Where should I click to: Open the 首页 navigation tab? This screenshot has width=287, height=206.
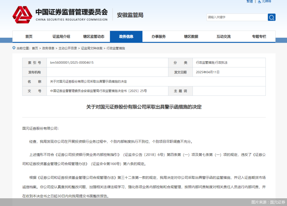(x=29, y=36)
